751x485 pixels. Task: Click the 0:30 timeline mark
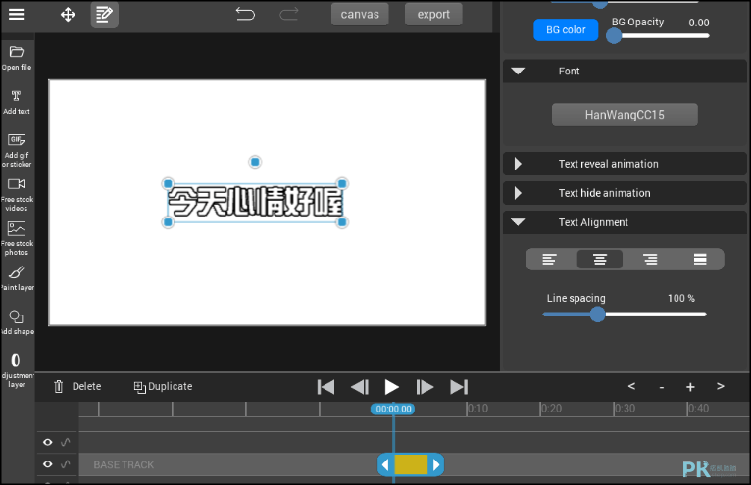click(625, 409)
